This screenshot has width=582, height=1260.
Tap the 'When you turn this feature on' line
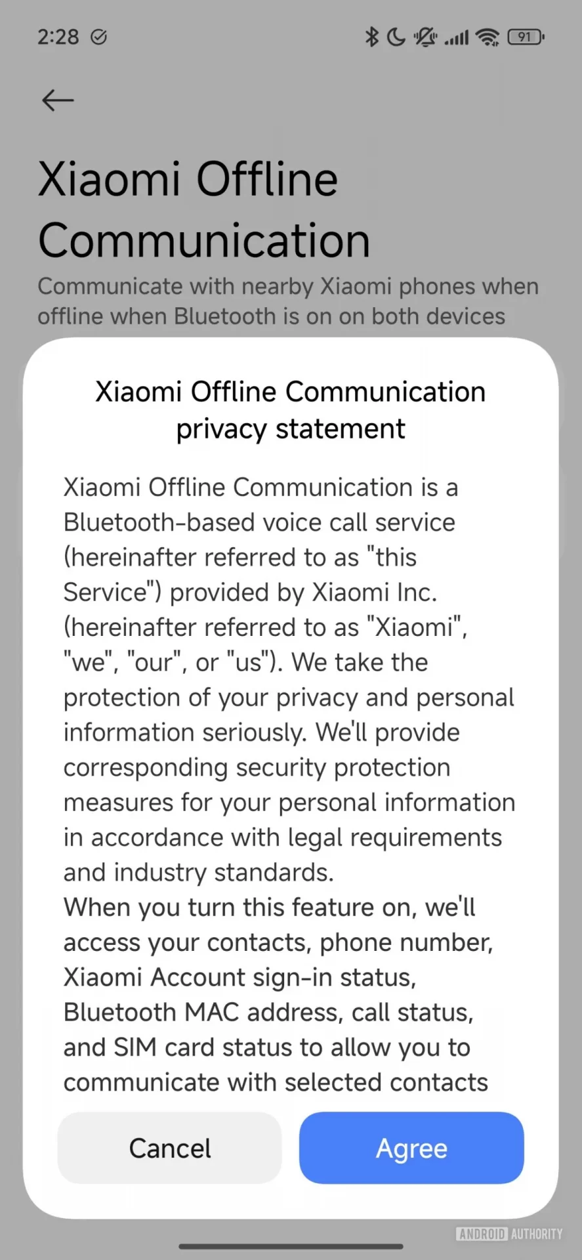[269, 908]
